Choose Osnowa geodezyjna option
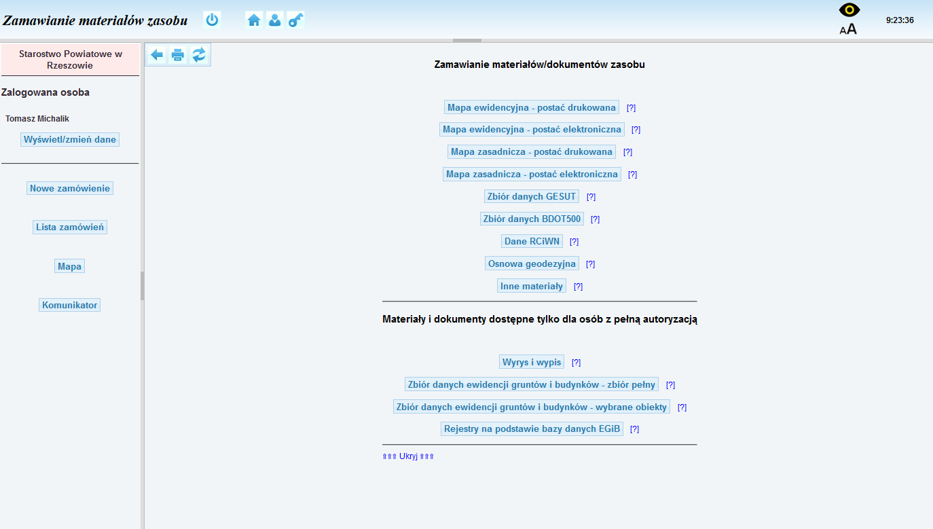 pos(532,263)
